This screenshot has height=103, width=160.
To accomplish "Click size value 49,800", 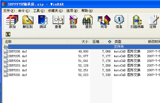I will click(83, 51).
